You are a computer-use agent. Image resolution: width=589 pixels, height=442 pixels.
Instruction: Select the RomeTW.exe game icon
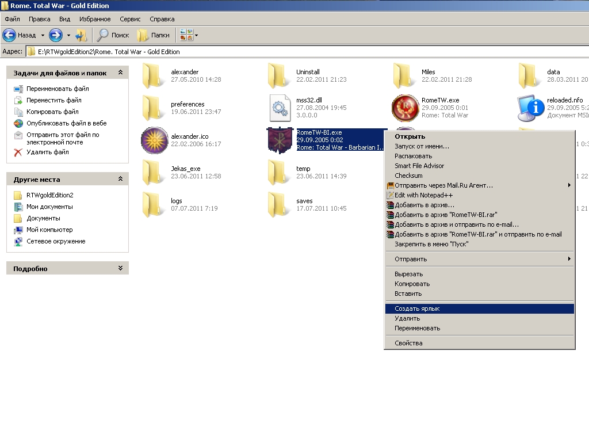tap(405, 108)
